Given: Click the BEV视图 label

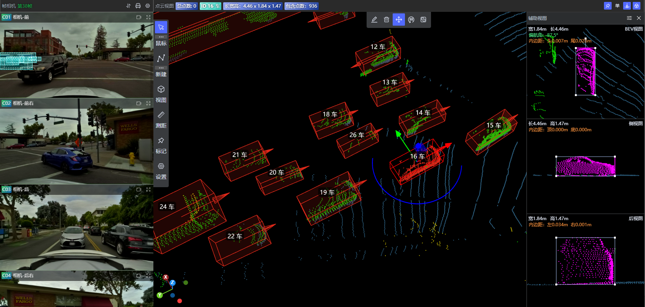Looking at the screenshot, I should 634,29.
